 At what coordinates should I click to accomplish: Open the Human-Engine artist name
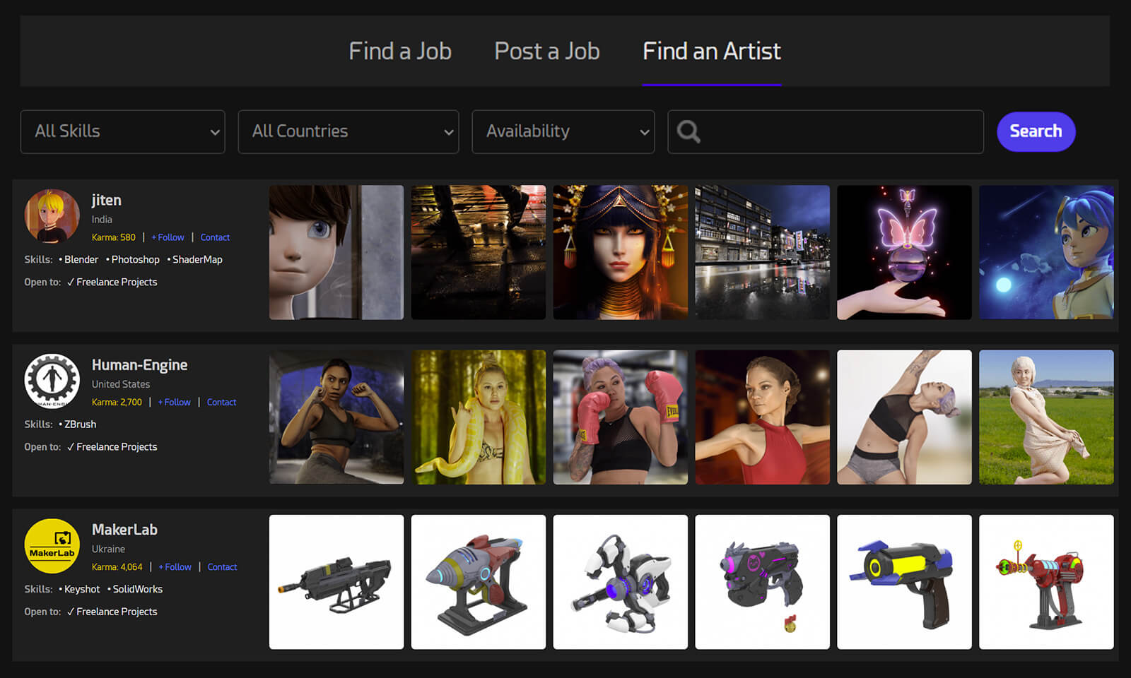139,364
